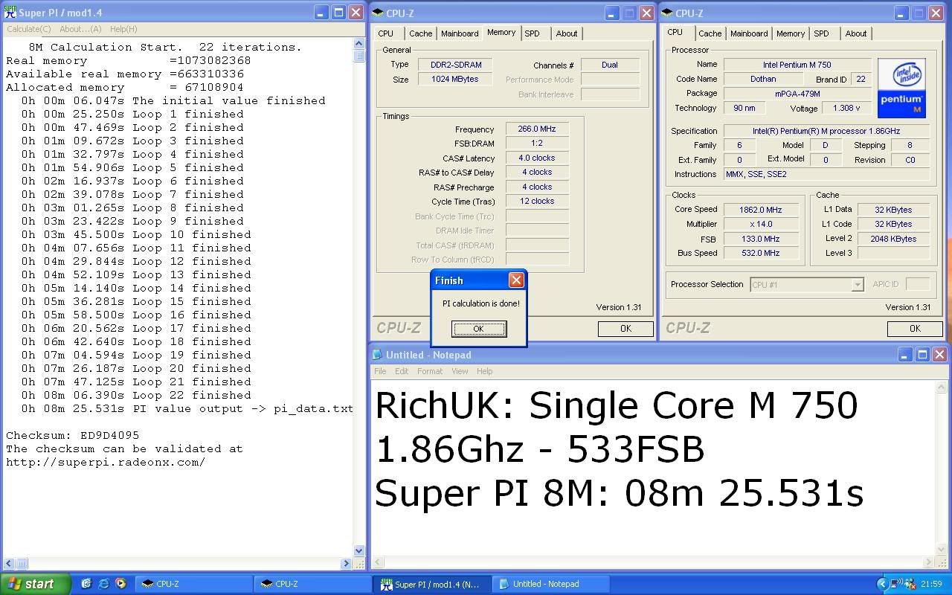The width and height of the screenshot is (952, 595).
Task: Confirm the PI calculation is done dialog
Action: [479, 329]
